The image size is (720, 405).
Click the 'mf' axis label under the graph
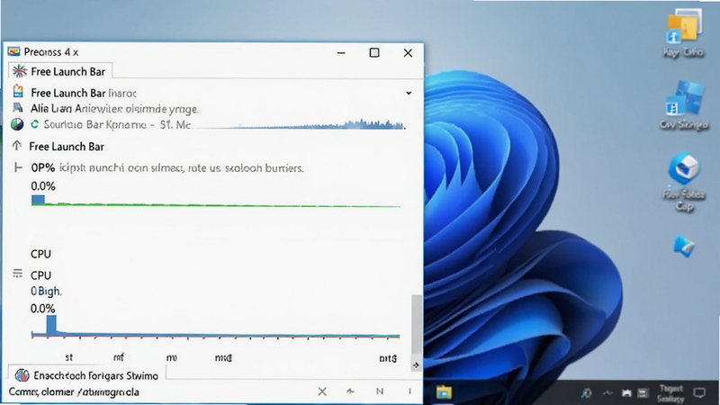point(119,357)
